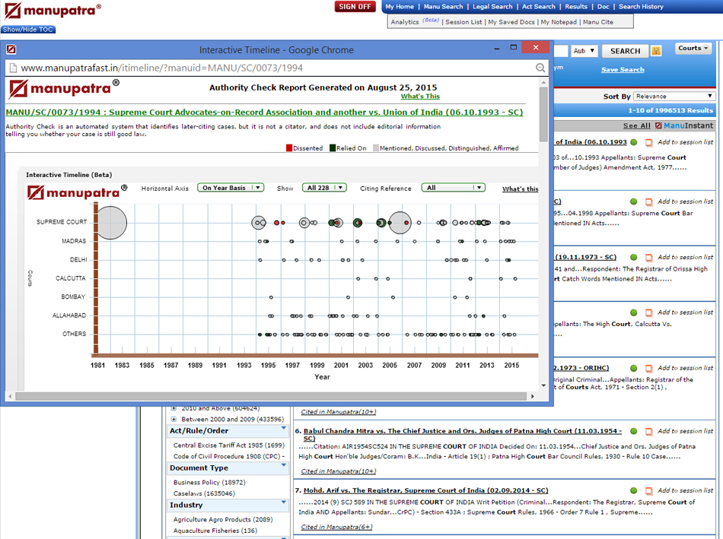This screenshot has height=539, width=723.
Task: Tick Add to session list for Supreme Court Bar result
Action: (648, 201)
